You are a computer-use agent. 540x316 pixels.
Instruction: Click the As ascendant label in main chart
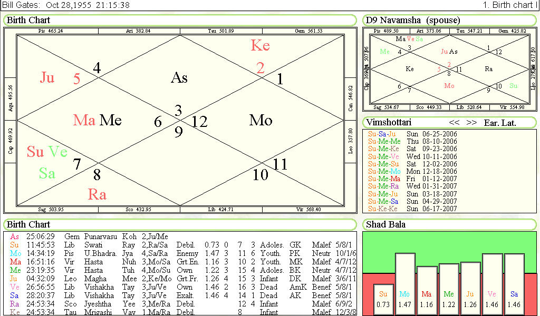[179, 78]
